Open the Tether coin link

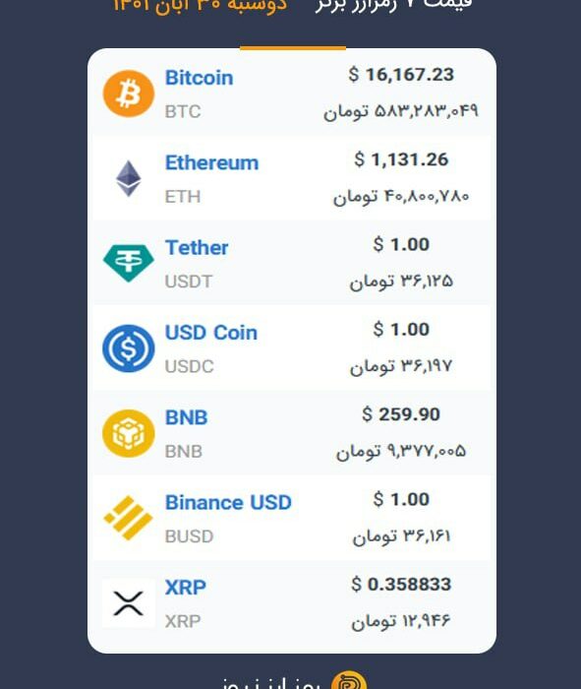[x=197, y=248]
